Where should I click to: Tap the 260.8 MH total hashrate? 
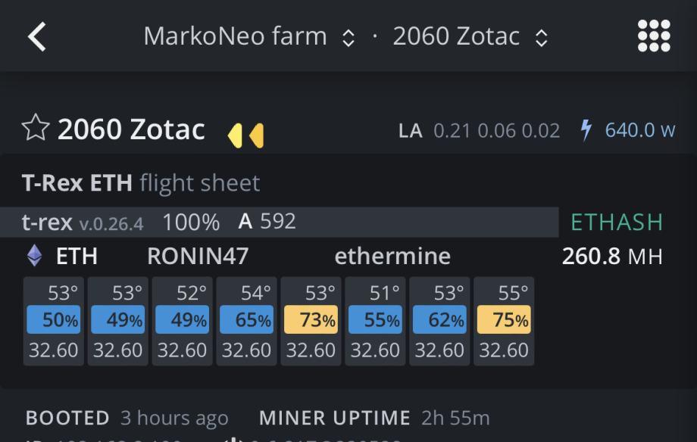point(612,257)
